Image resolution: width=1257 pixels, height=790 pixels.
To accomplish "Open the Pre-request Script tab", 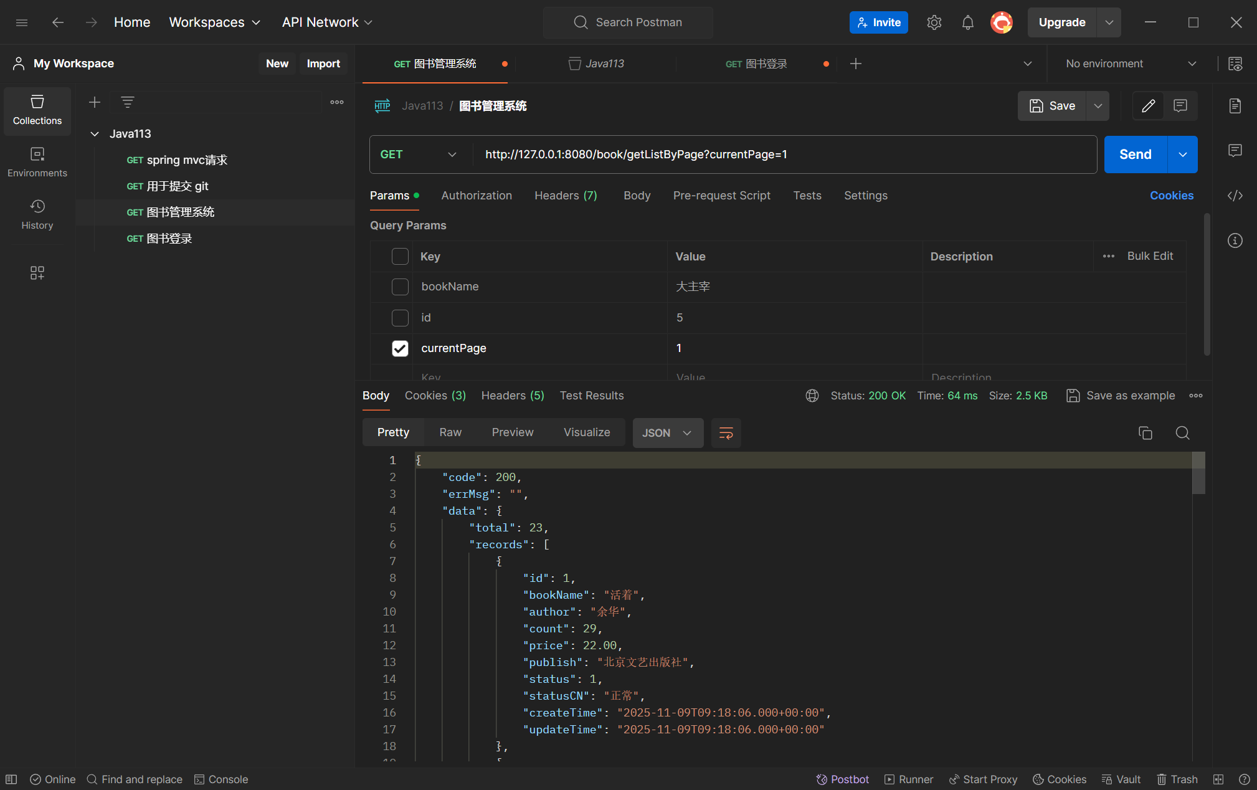I will (722, 196).
